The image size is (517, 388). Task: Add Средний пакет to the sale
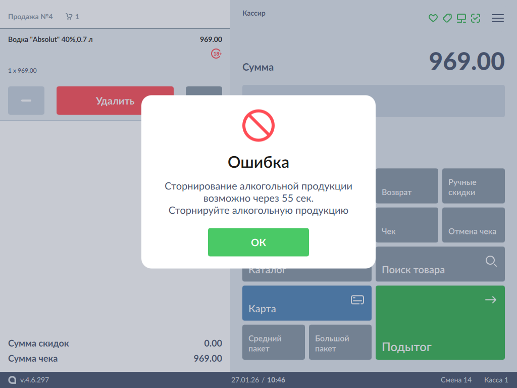(274, 343)
